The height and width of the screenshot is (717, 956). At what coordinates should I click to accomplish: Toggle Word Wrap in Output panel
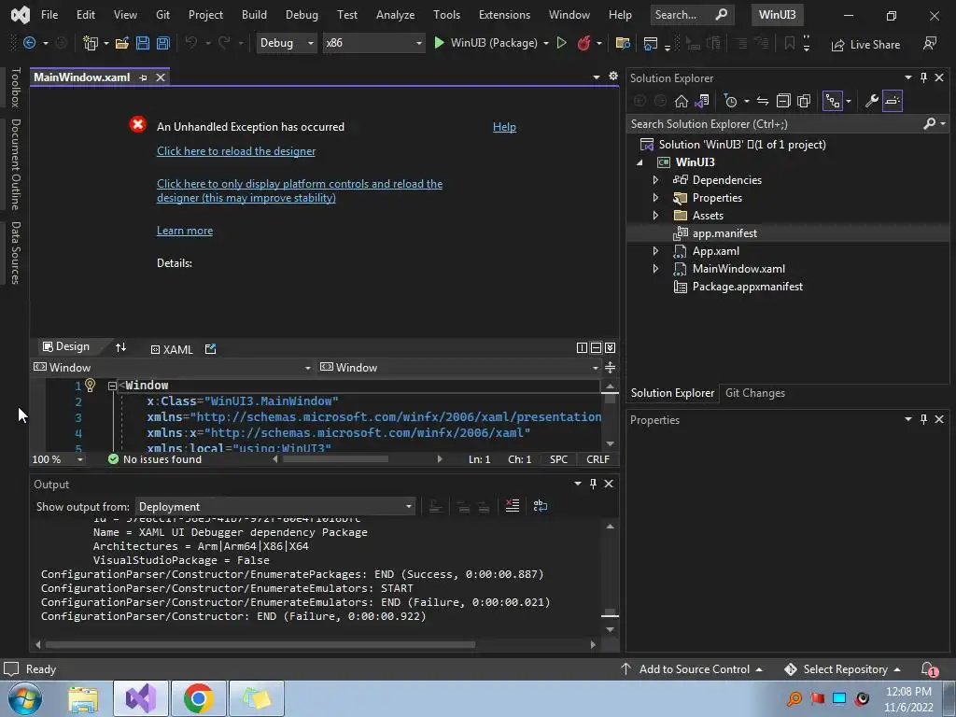click(541, 505)
